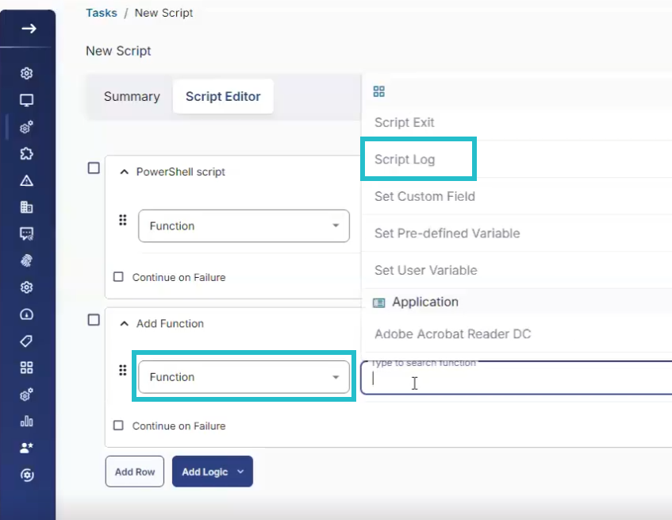The width and height of the screenshot is (672, 520).
Task: Select the chat bubble messaging icon
Action: coord(27,232)
